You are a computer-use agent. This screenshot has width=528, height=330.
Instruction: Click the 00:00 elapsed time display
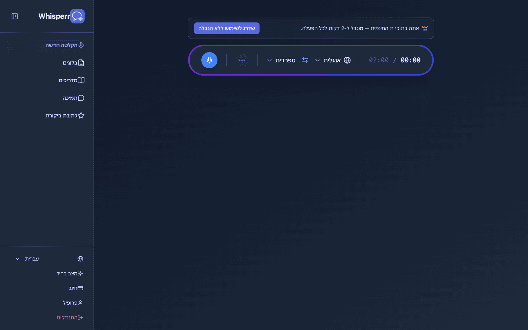click(411, 60)
